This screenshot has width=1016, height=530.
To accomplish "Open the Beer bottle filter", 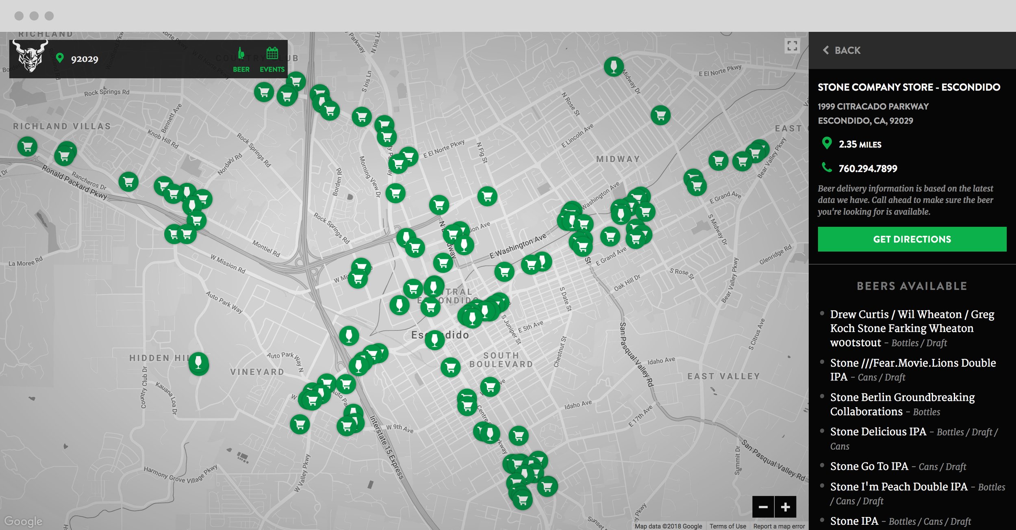I will click(x=241, y=59).
